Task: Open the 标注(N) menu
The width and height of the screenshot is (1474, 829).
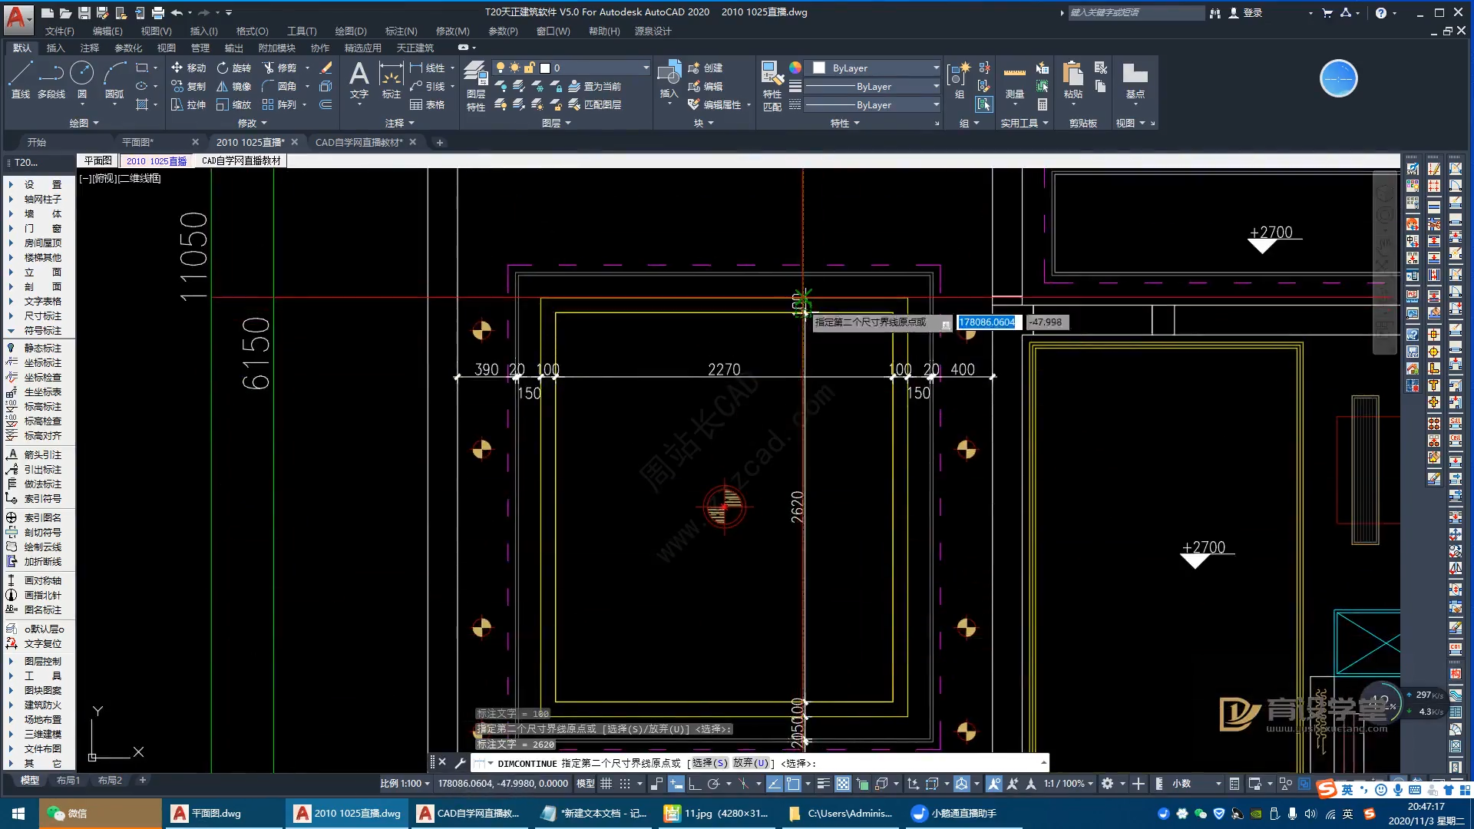Action: [x=401, y=31]
